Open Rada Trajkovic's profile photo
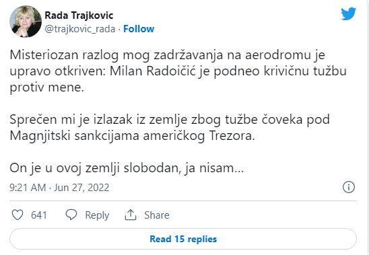369x255 pixels. tap(26, 22)
